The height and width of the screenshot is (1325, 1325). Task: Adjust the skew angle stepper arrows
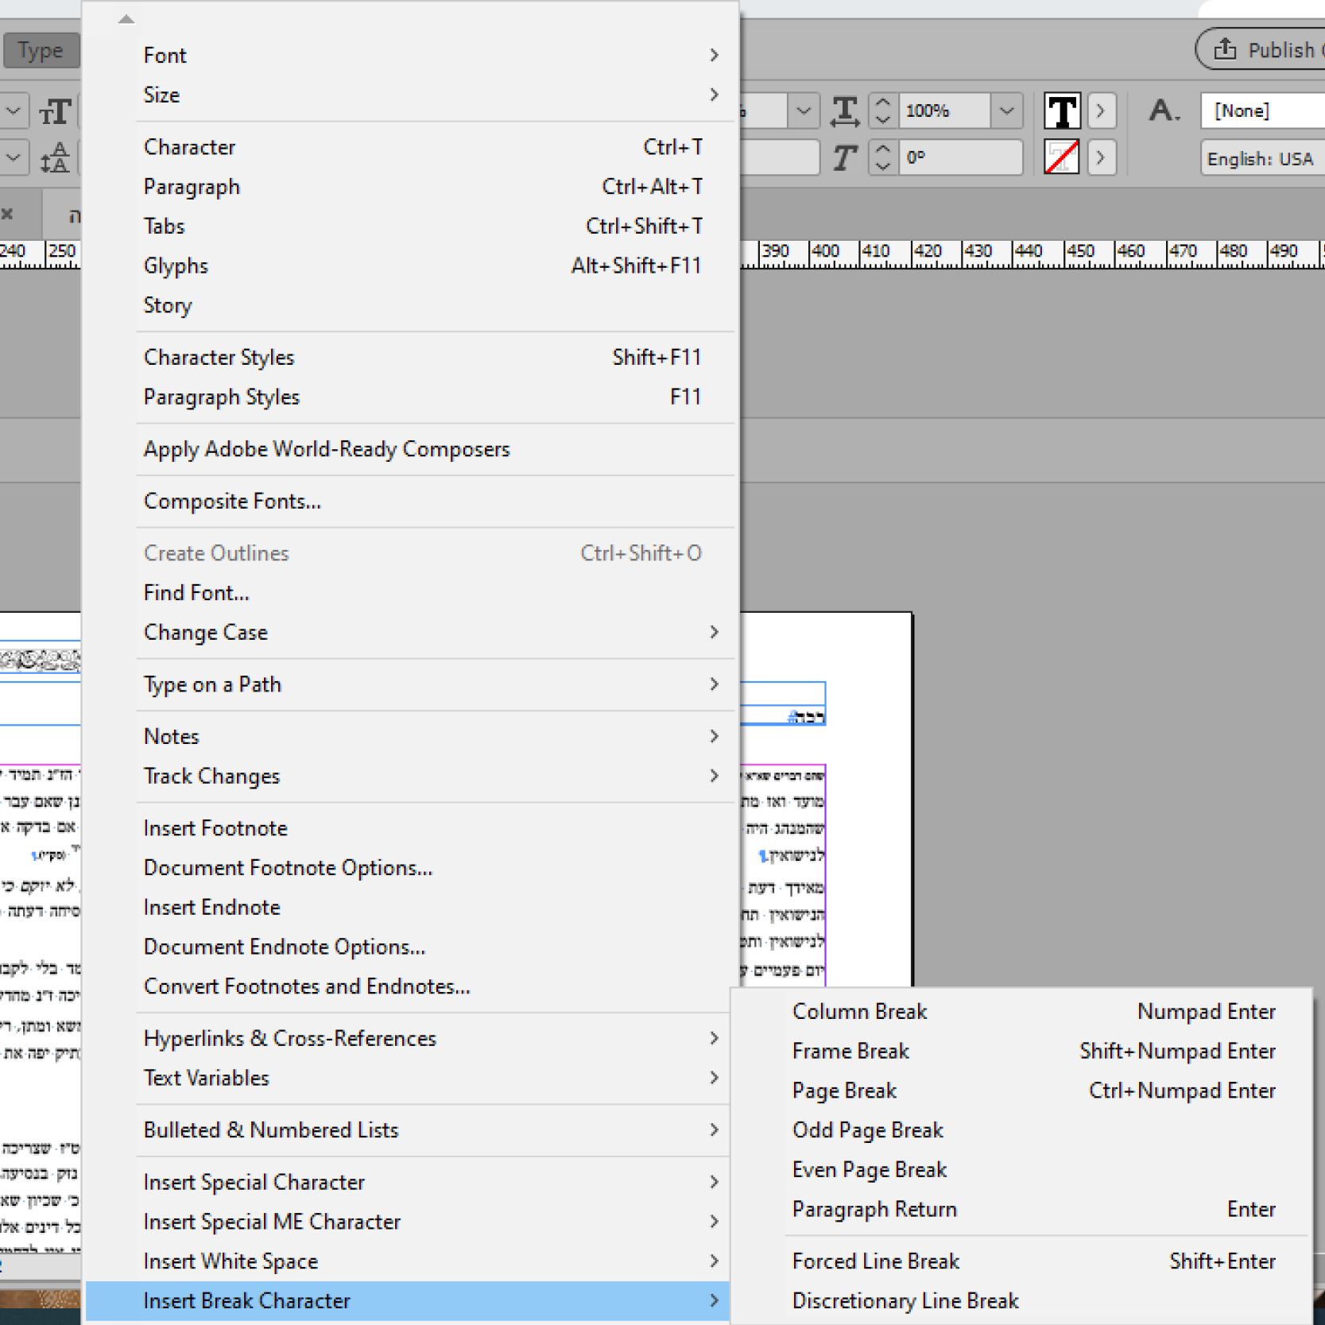(882, 157)
